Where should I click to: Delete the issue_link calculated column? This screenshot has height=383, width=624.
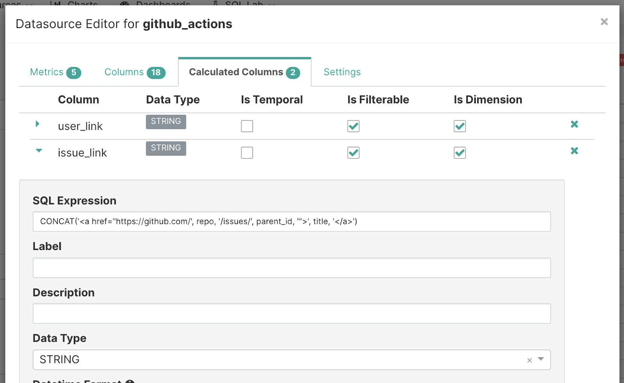574,151
